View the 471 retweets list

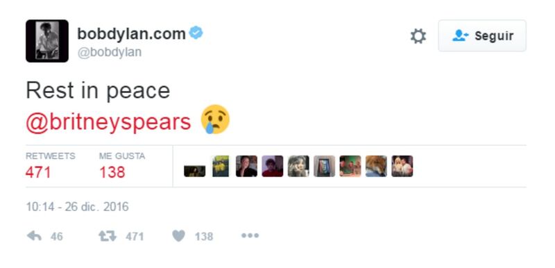pos(50,166)
